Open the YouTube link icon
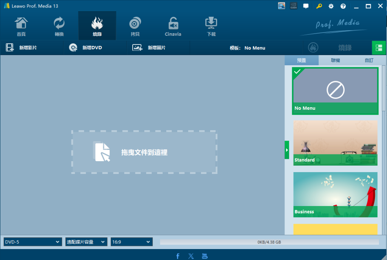Screen dimensions: 387x260 tap(204, 256)
